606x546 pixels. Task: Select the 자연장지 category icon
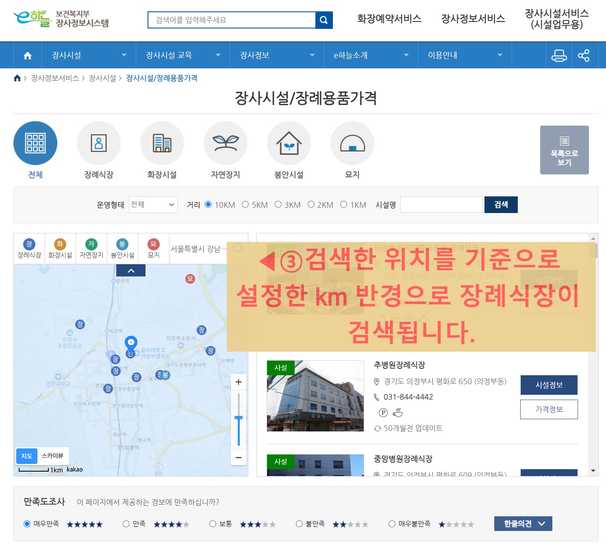pos(226,143)
